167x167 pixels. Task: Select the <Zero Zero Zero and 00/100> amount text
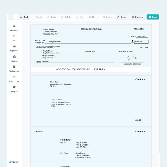[48, 47]
